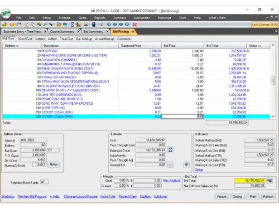Expand the Status >> column header
This screenshot has width=279, height=209.
pyautogui.click(x=258, y=46)
